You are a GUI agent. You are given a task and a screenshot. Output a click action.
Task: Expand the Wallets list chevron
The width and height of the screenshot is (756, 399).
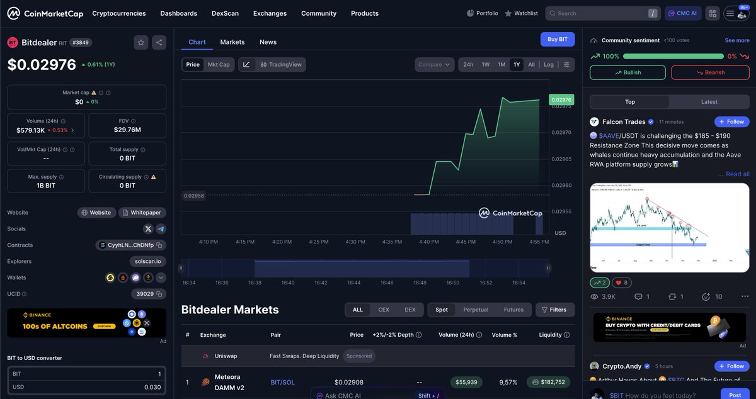[x=160, y=277]
